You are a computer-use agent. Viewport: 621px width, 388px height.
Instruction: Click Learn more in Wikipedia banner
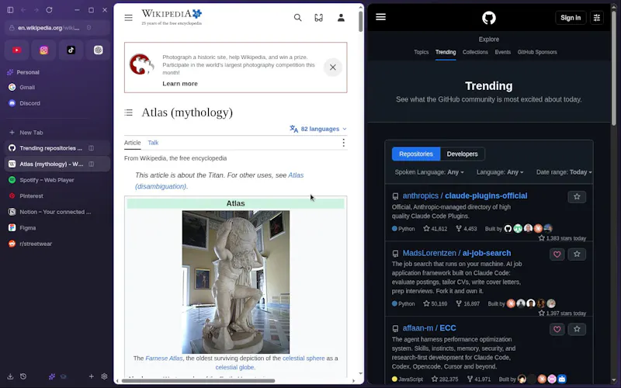tap(180, 84)
